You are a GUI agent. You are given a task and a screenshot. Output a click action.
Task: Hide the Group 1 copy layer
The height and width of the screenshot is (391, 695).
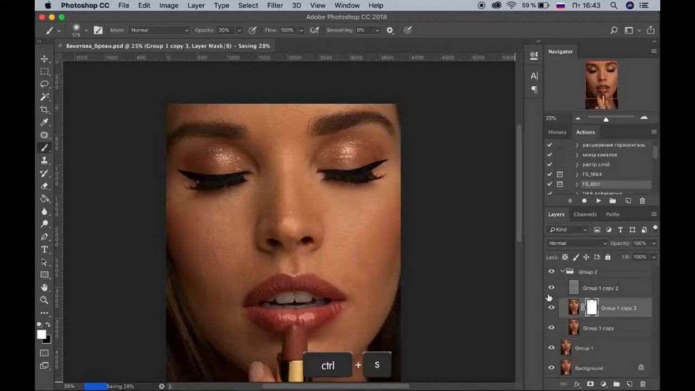tap(551, 327)
